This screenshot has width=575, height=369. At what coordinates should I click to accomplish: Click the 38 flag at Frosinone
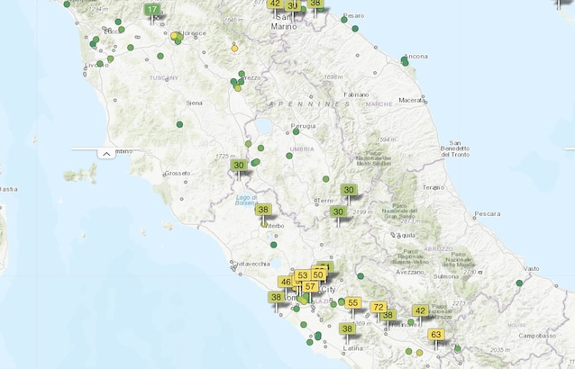[x=388, y=315]
